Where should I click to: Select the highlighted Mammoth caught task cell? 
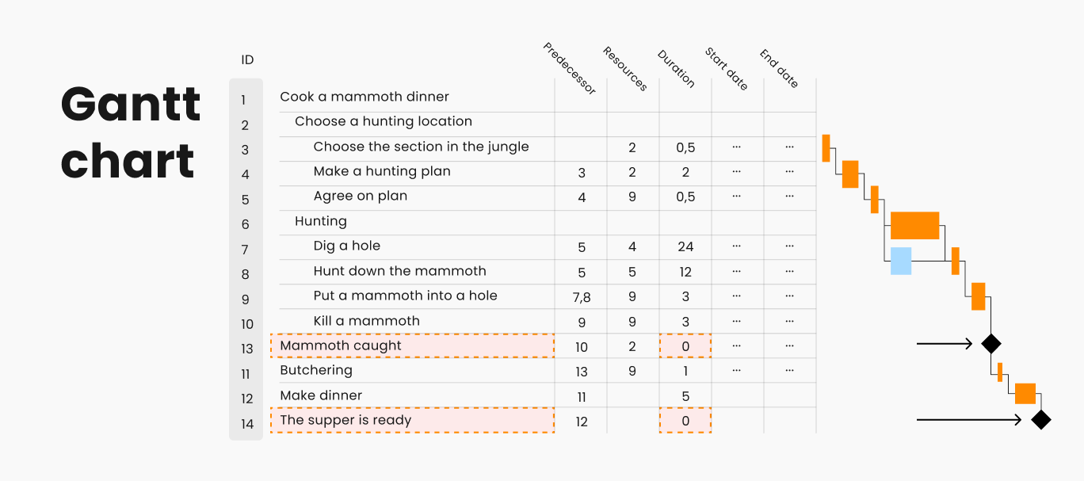click(x=412, y=345)
